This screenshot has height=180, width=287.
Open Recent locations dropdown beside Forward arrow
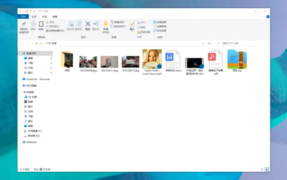(32, 44)
